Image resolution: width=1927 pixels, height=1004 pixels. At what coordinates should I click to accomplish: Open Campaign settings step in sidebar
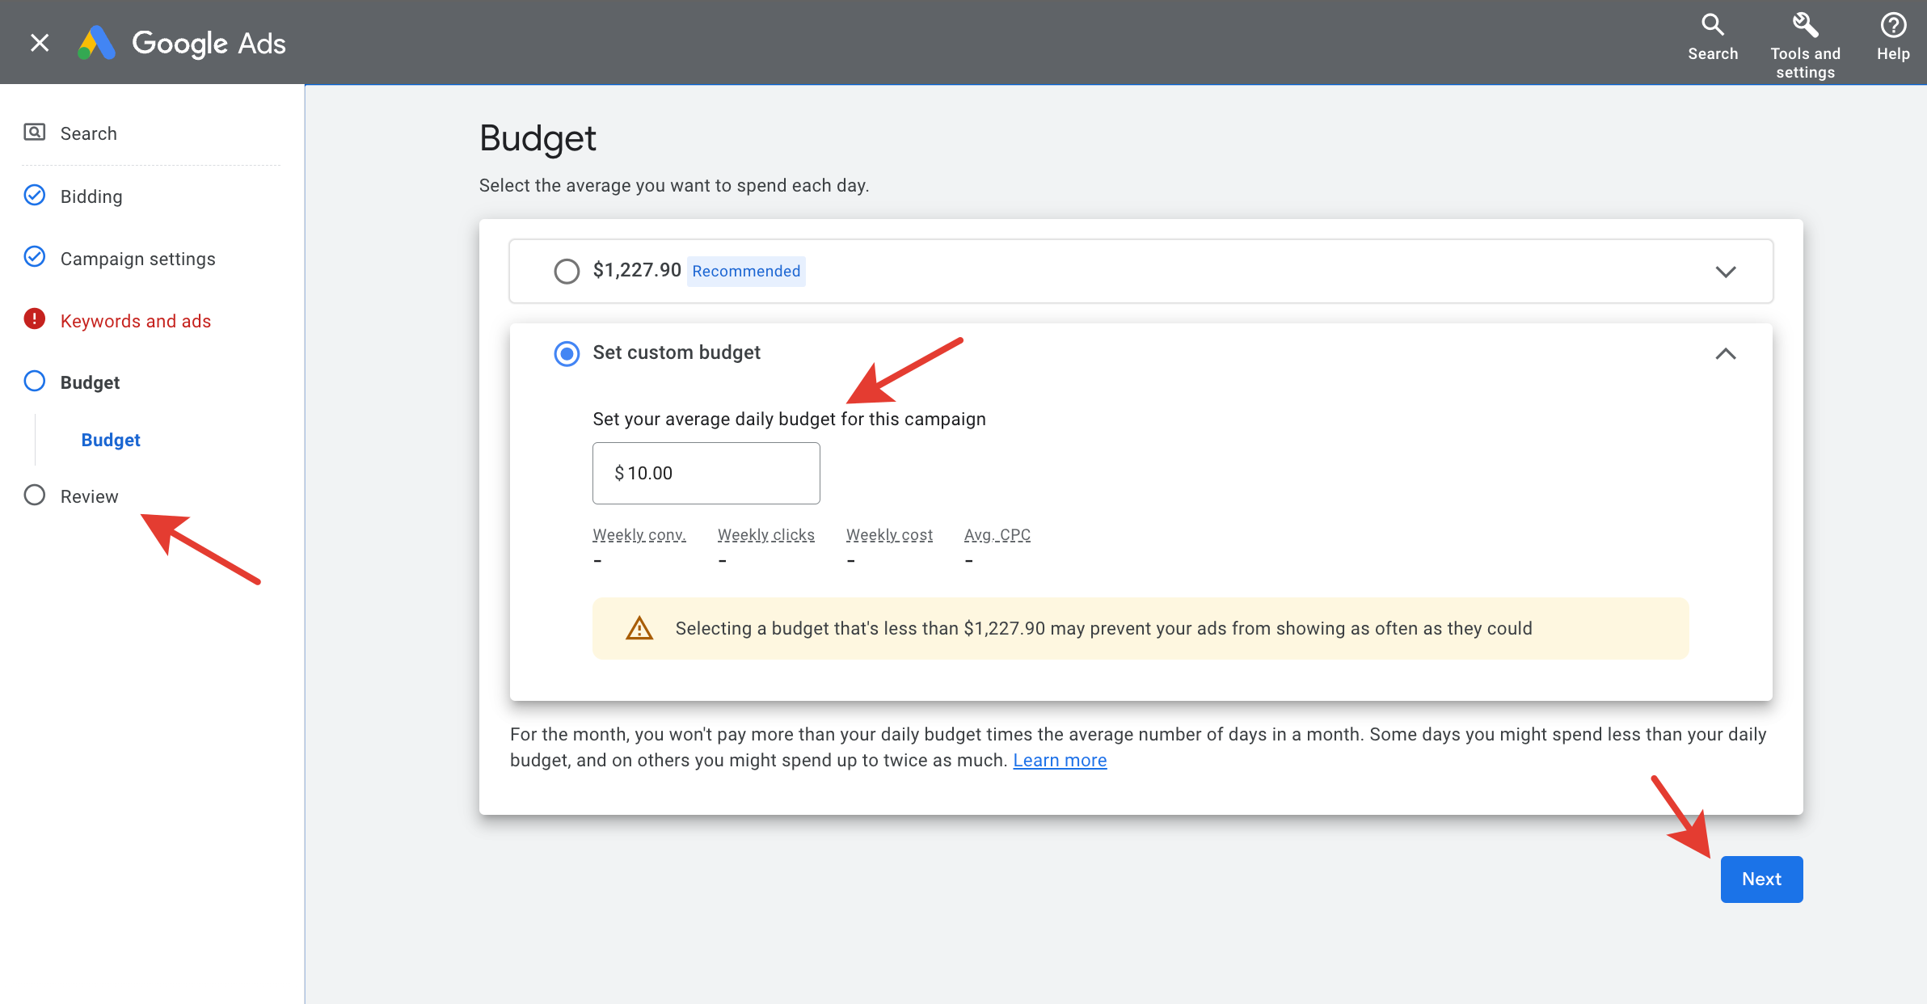click(x=137, y=259)
